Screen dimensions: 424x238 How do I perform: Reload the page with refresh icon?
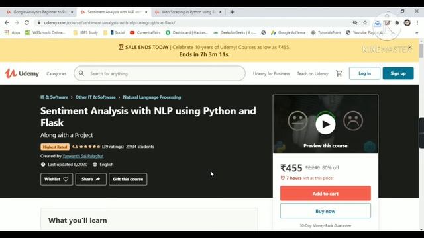(26, 23)
